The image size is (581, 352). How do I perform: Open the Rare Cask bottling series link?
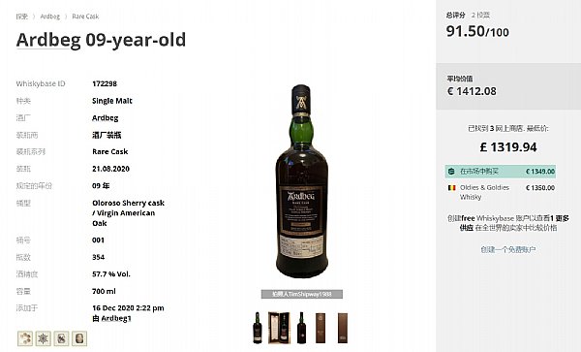point(110,151)
